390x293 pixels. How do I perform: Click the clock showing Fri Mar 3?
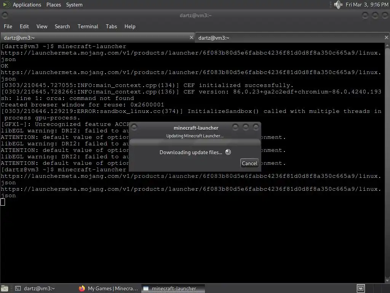pyautogui.click(x=367, y=5)
